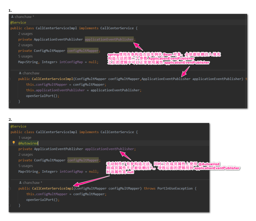Click 'chanchaw' author hint above panel 1 constructor
The width and height of the screenshot is (256, 221).
point(31,73)
